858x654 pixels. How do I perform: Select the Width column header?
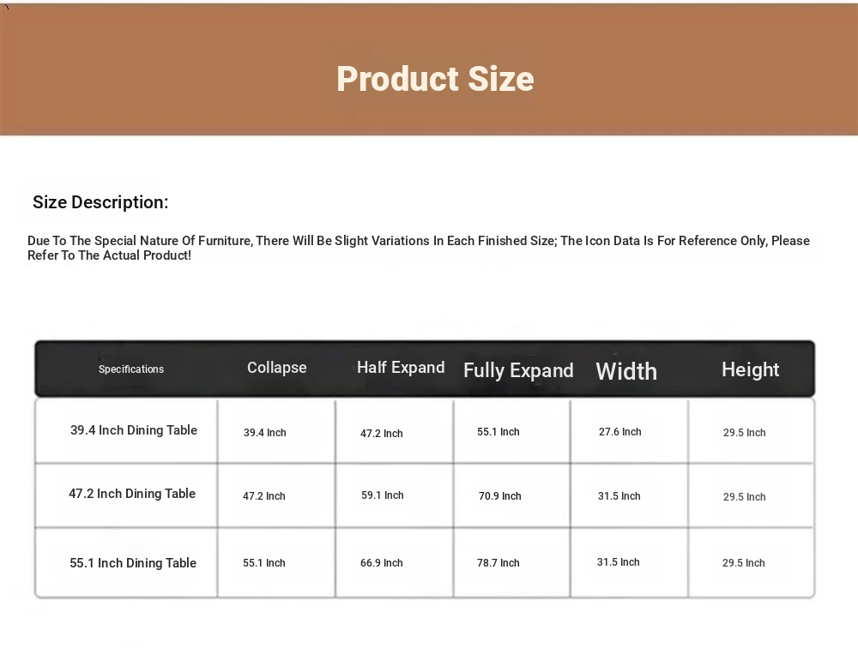point(626,371)
